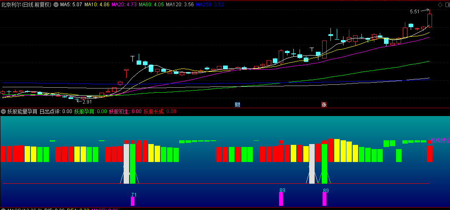Viewport: 450px width, 210px height.
Task: Click the 日出点评: 0.00 value
Action: [56, 111]
